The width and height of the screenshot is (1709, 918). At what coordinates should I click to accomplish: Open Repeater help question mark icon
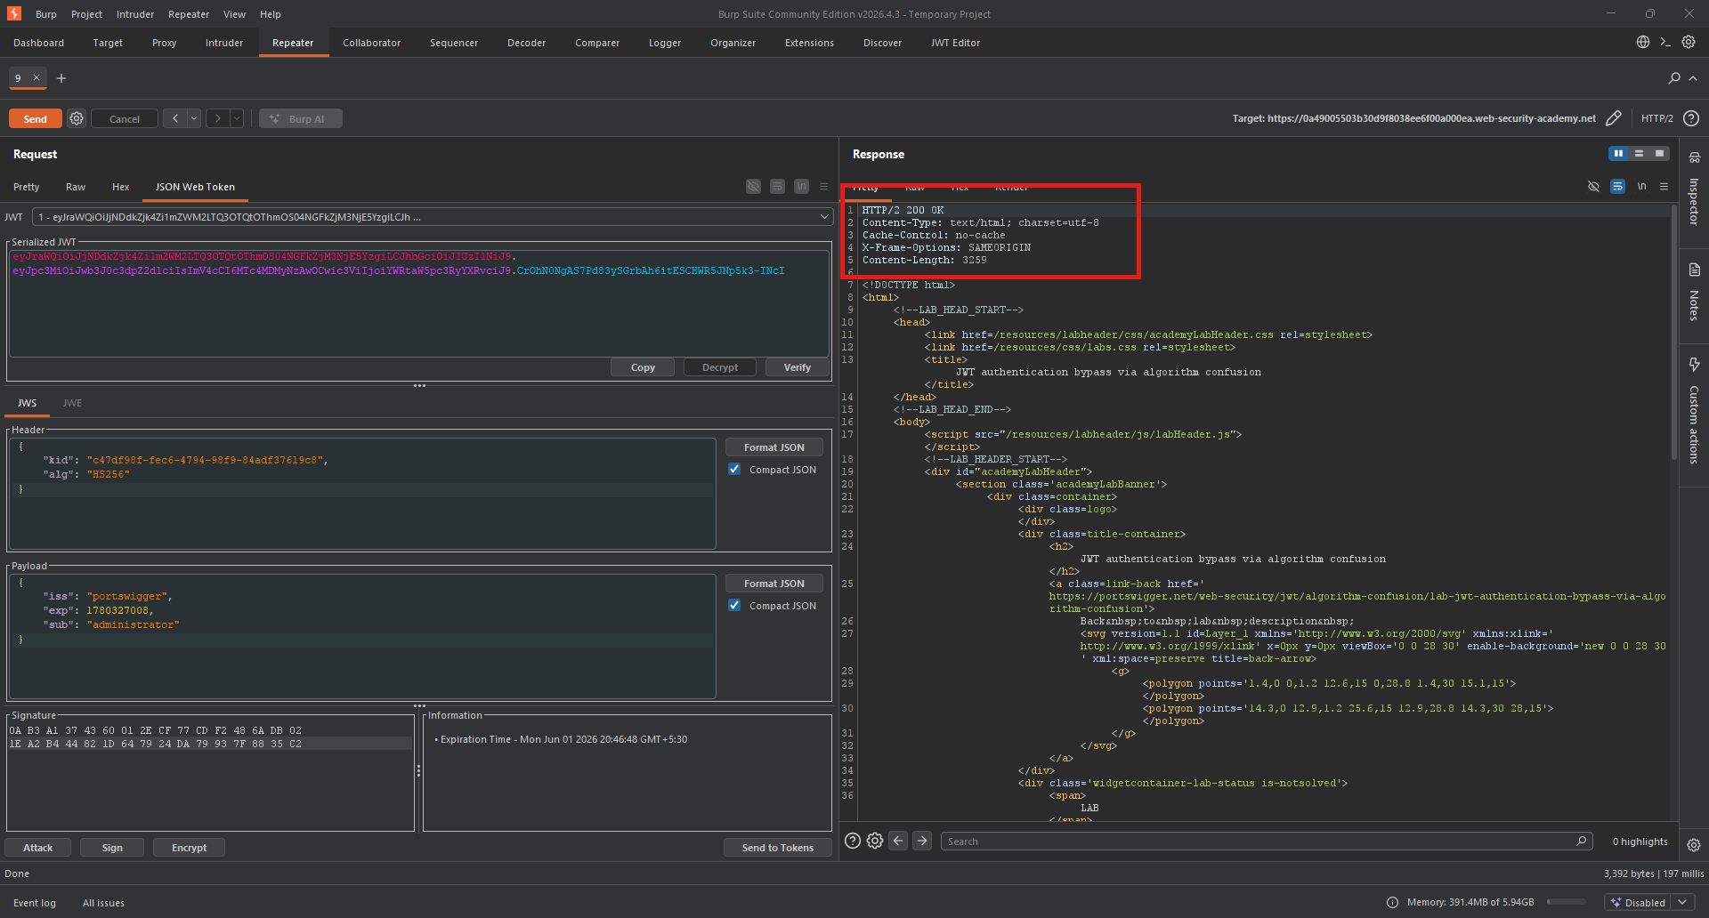tap(1691, 118)
